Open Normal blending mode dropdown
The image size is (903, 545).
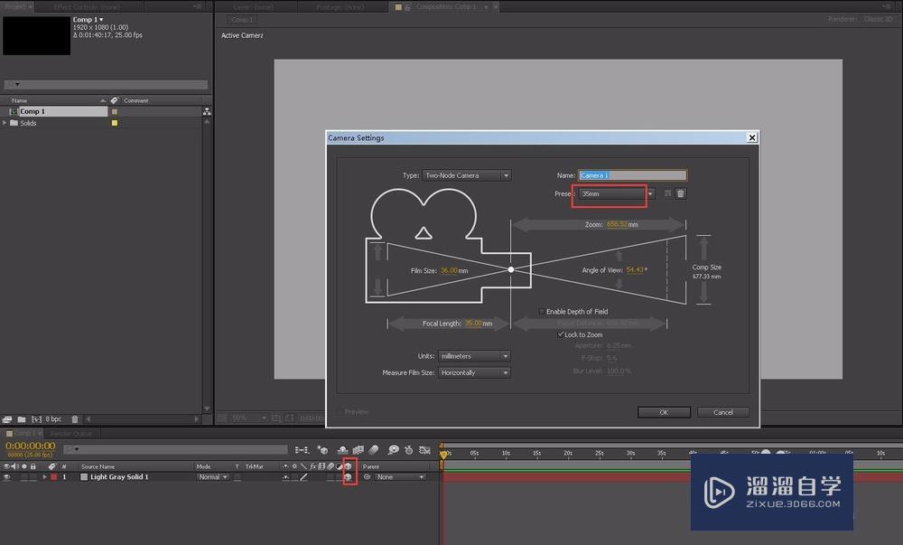pos(213,477)
